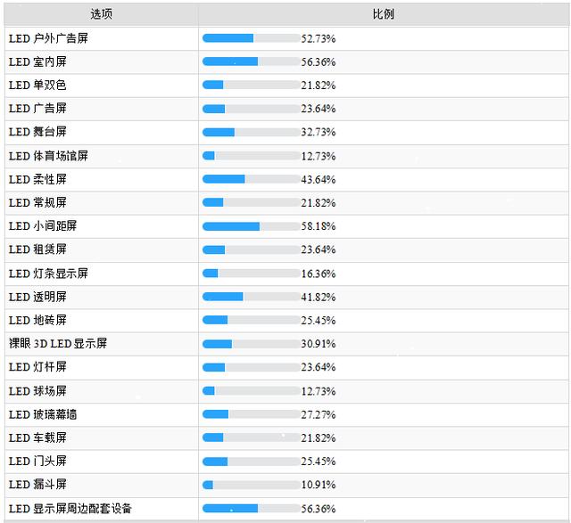Select the LED 户外广告屏 option label

pos(48,38)
